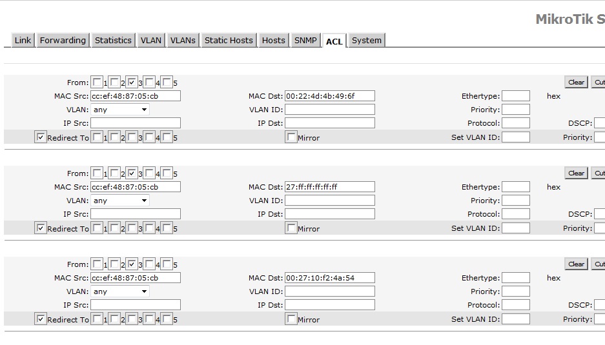Focus VLAN ID field in third rule
Screen dimensions: 605x345
(330, 291)
